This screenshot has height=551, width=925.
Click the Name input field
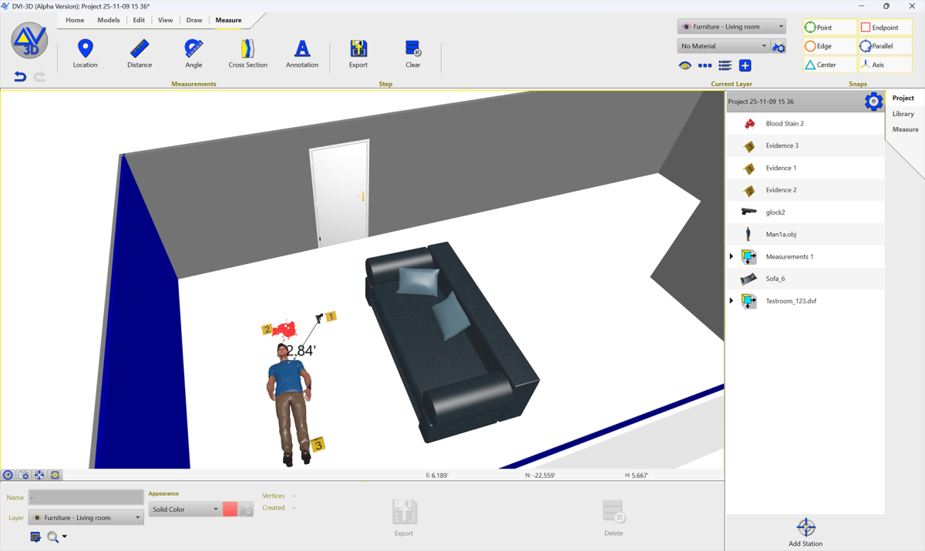pyautogui.click(x=86, y=498)
